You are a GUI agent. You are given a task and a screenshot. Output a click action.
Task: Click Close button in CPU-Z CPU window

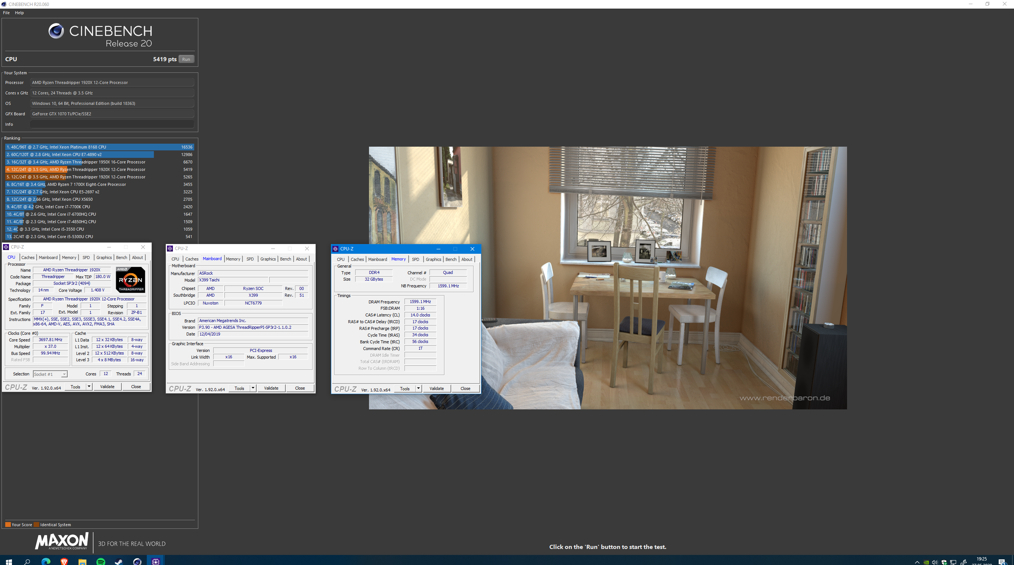136,387
